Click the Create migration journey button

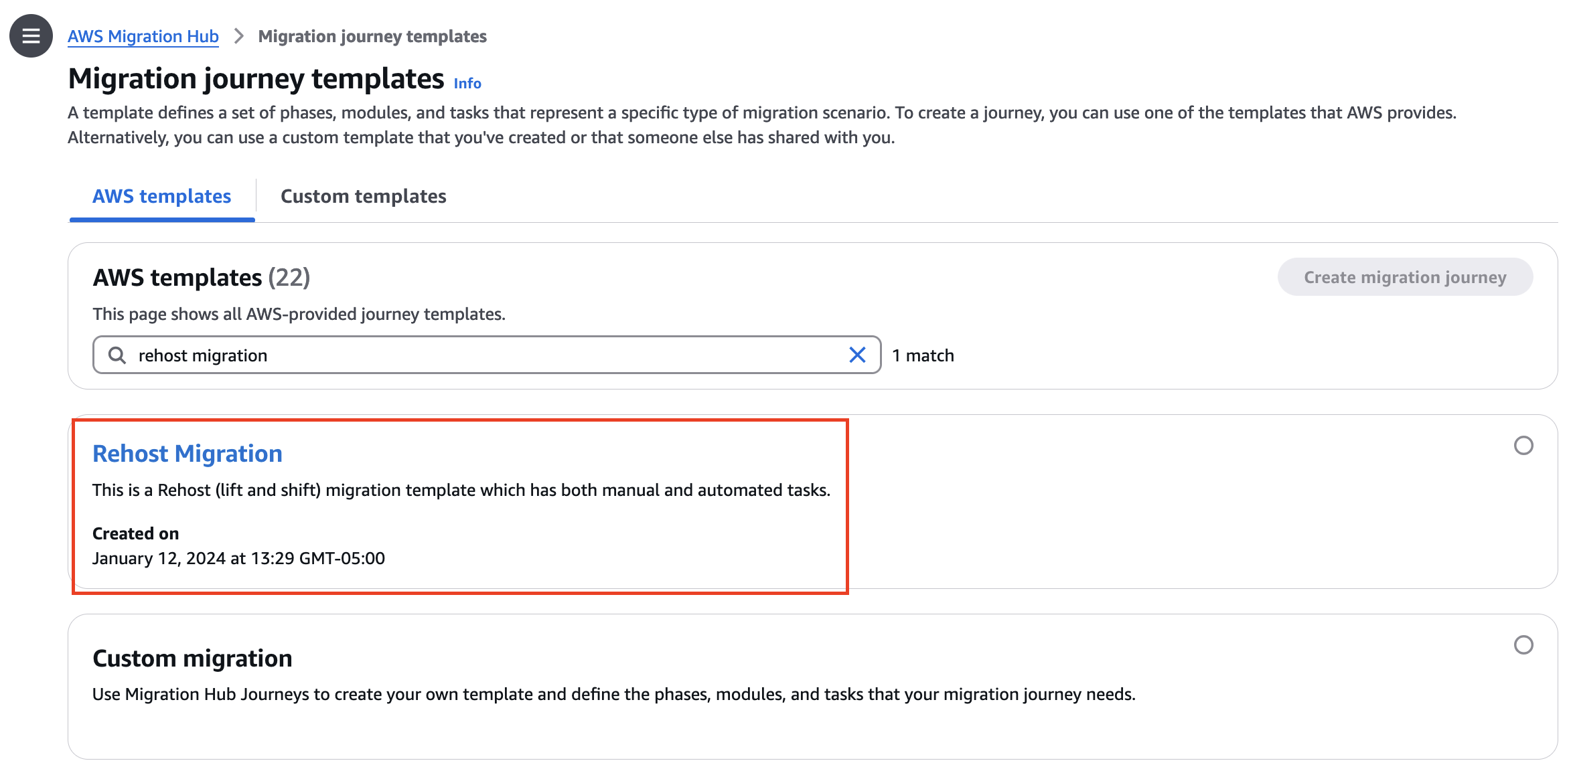click(1404, 276)
